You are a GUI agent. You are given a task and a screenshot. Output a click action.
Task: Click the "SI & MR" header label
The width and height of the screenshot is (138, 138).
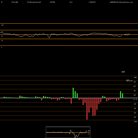coord(15,2)
